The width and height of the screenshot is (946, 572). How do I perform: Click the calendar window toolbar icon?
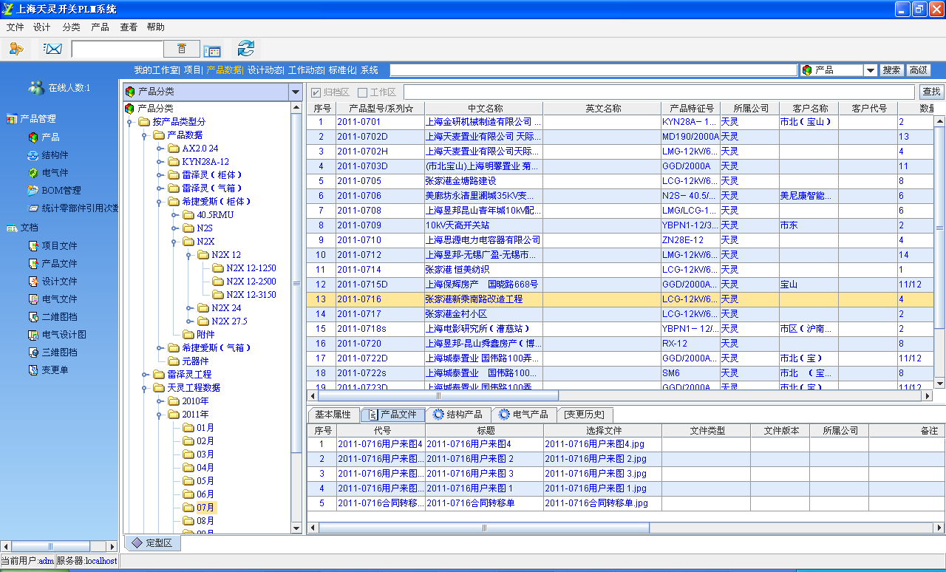coord(212,50)
